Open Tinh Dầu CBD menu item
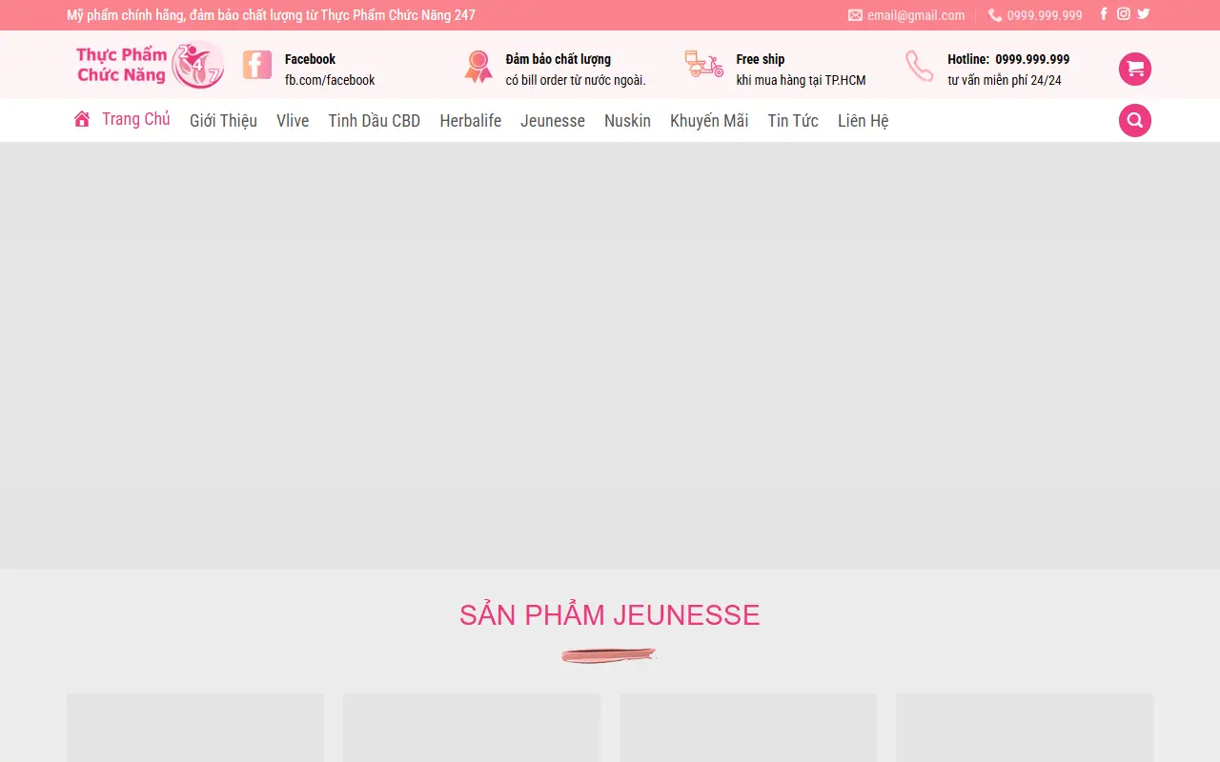The image size is (1220, 762). pos(375,121)
